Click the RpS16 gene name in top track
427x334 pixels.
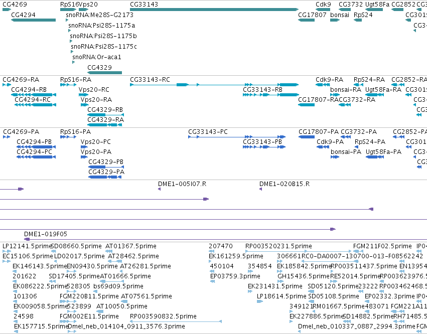coord(69,5)
